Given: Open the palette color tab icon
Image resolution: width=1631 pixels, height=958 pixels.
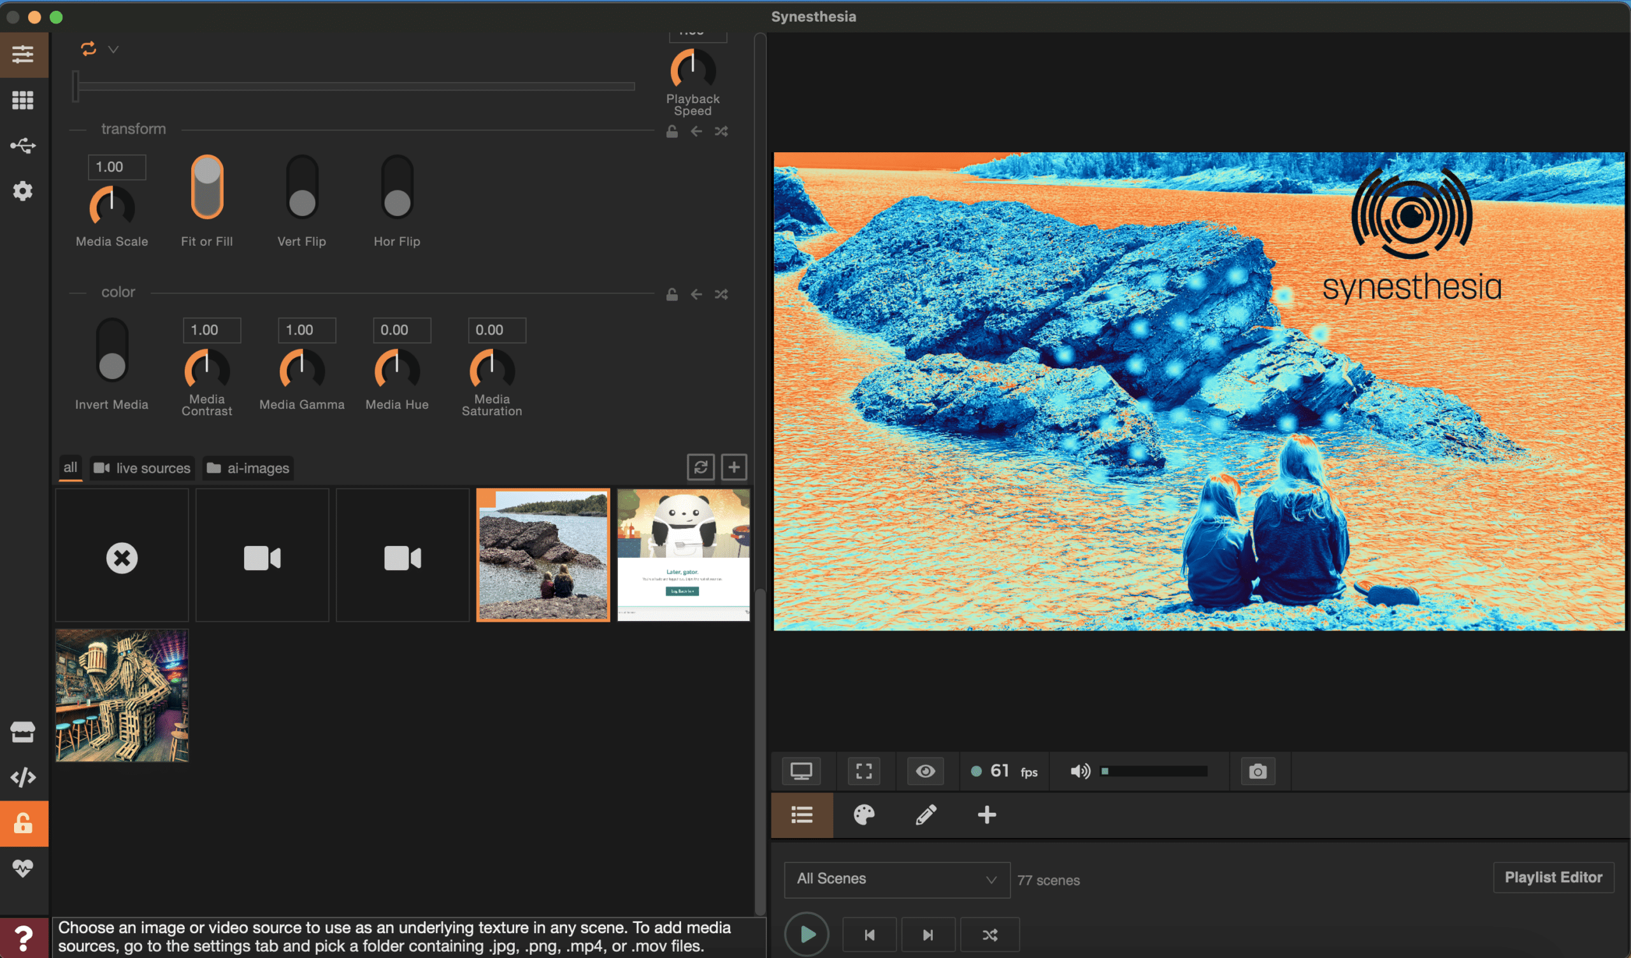Looking at the screenshot, I should (x=863, y=815).
